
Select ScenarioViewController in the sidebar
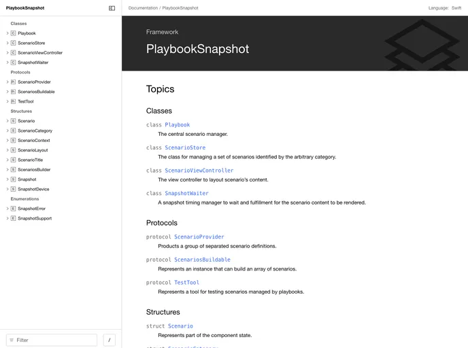pyautogui.click(x=39, y=52)
